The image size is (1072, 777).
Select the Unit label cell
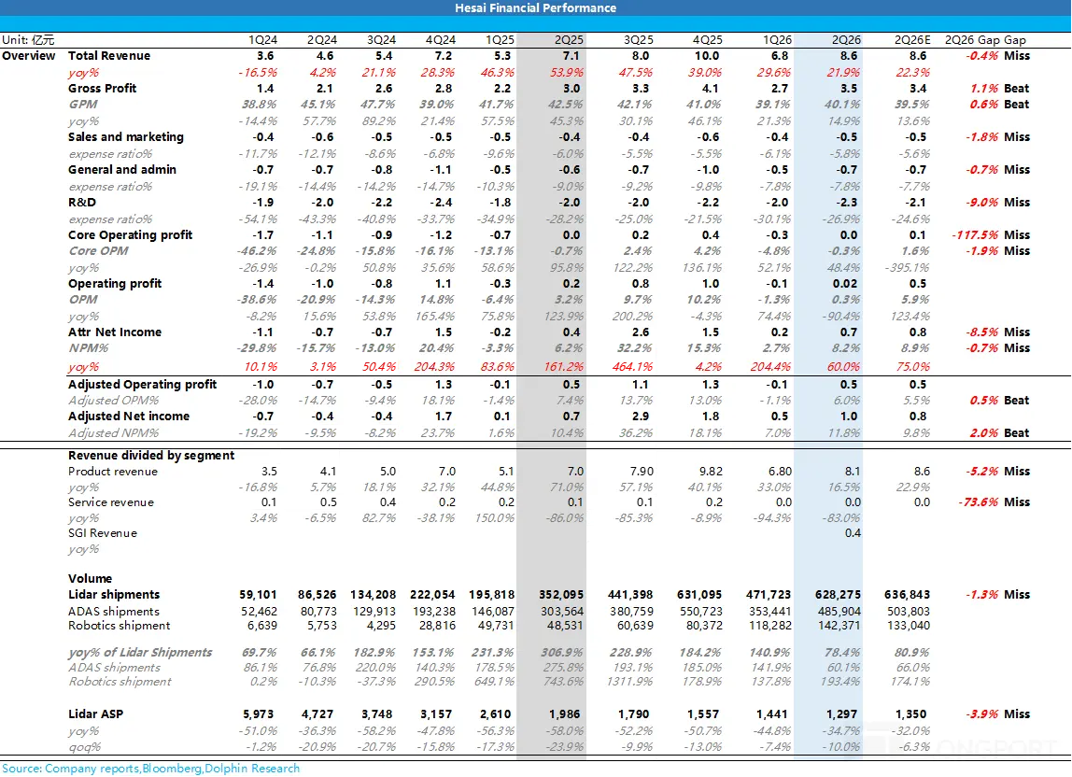click(x=28, y=40)
